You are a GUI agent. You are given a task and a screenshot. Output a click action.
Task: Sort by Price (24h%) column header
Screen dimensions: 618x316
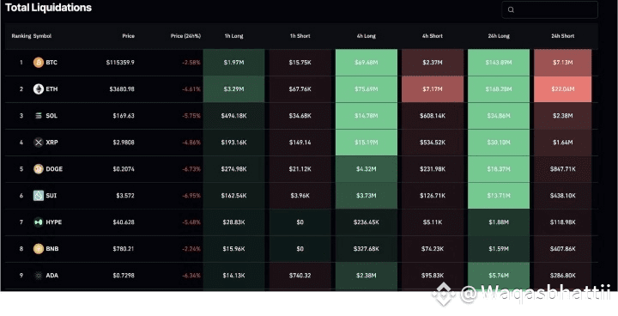185,36
